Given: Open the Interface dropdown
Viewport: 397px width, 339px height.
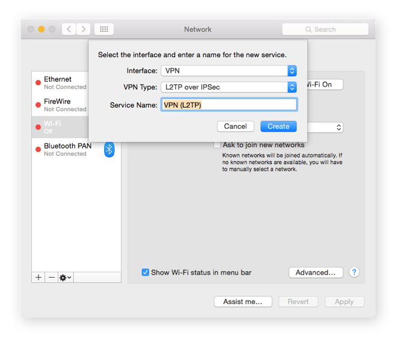Looking at the screenshot, I should (x=229, y=70).
